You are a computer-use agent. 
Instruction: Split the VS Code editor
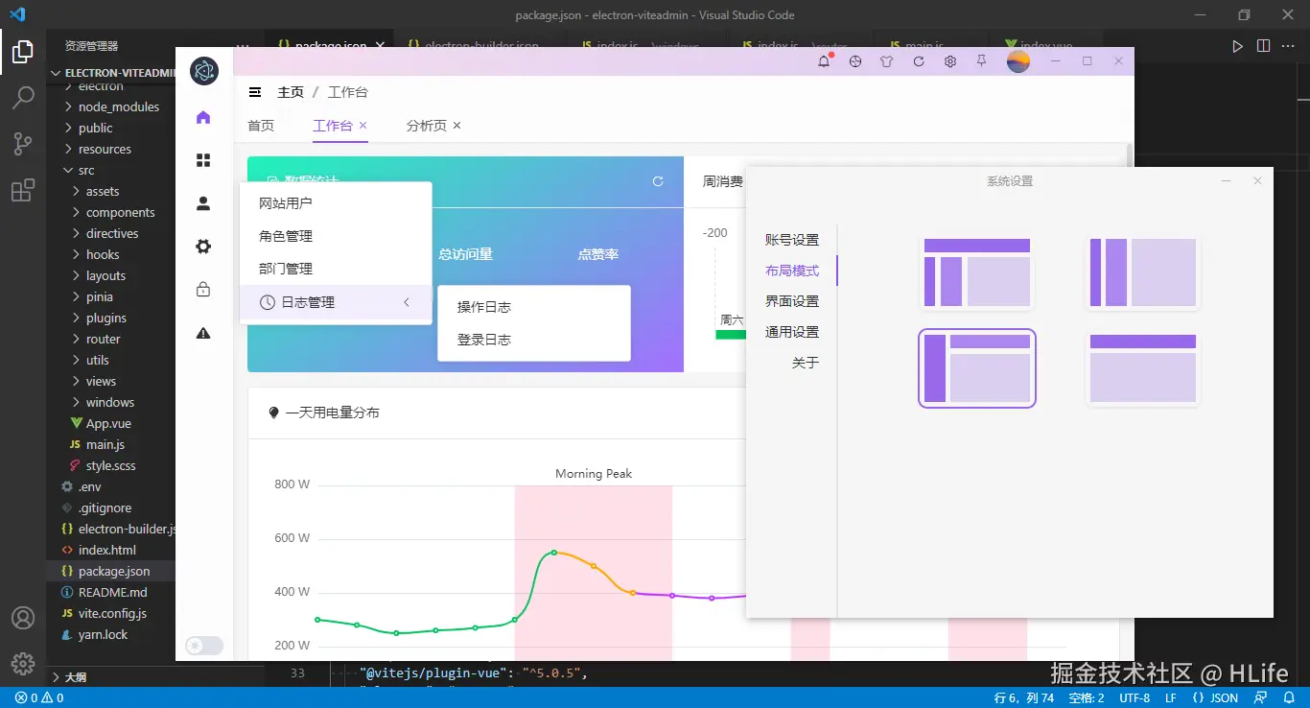pyautogui.click(x=1263, y=45)
